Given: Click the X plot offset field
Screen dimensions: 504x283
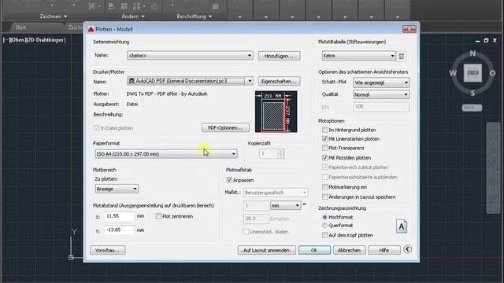Looking at the screenshot, I should tap(119, 216).
